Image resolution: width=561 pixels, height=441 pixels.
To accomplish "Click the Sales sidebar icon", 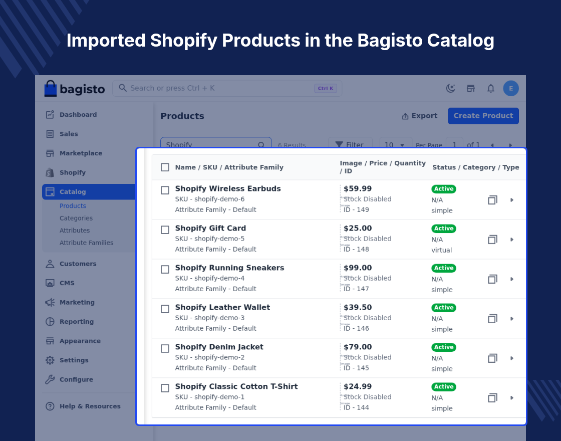I will [x=50, y=134].
